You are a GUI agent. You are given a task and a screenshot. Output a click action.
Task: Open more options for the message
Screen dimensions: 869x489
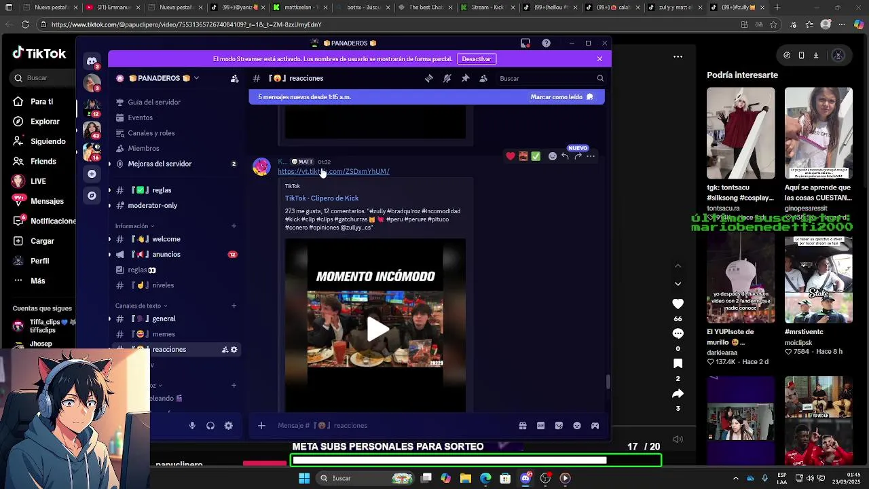pos(591,156)
